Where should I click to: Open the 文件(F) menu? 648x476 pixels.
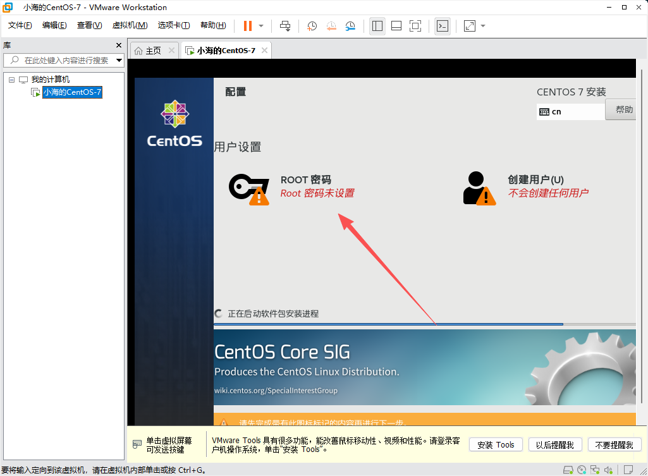click(x=20, y=25)
